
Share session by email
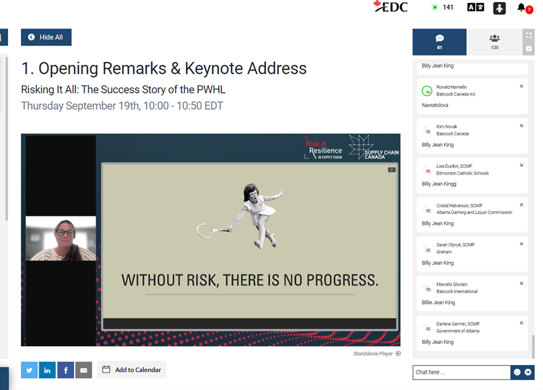point(83,370)
